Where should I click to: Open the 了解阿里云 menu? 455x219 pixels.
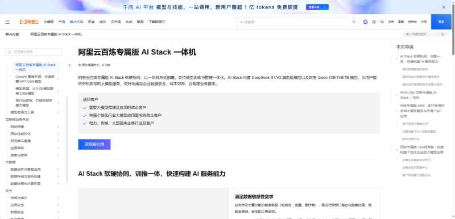[x=157, y=22]
